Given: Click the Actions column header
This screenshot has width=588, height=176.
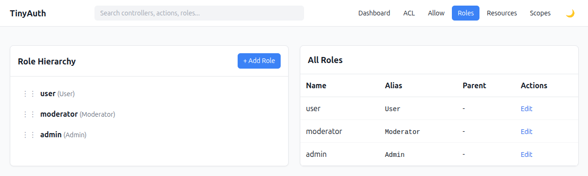Looking at the screenshot, I should (x=534, y=85).
